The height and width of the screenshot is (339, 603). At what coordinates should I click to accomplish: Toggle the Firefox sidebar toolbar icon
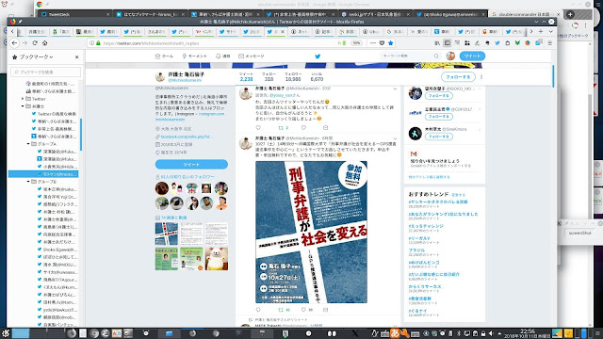(447, 43)
